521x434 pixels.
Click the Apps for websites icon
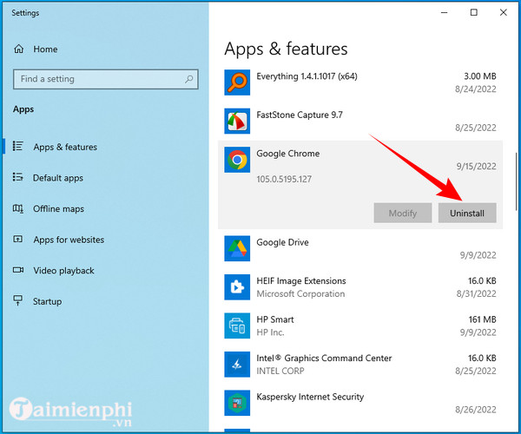tap(18, 239)
